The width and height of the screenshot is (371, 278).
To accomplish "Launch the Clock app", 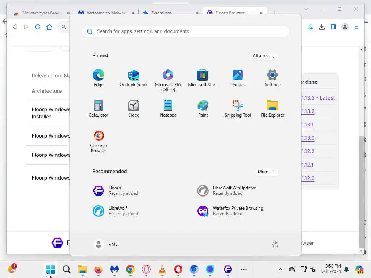I will [133, 109].
